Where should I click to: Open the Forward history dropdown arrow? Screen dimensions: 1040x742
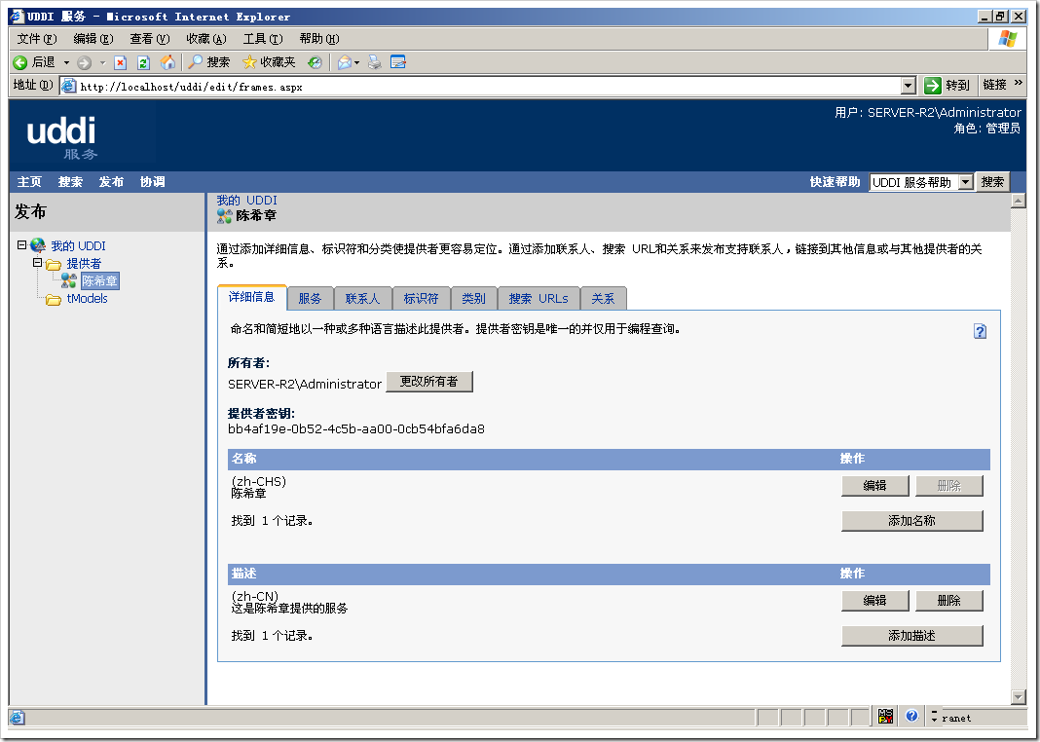point(102,63)
